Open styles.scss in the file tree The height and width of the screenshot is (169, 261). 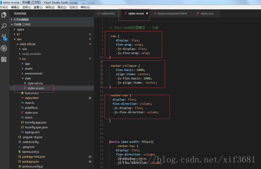tap(52, 113)
